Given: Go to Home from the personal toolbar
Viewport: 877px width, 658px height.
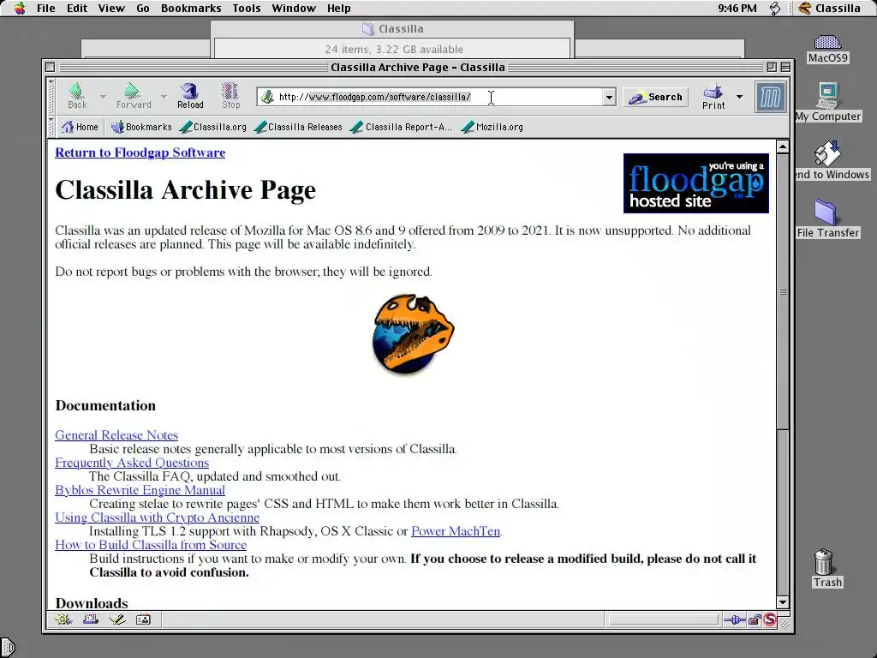Looking at the screenshot, I should click(x=80, y=127).
